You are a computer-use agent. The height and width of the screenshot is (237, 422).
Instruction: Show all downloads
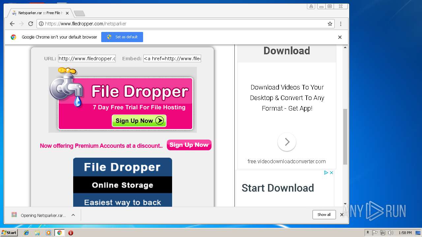pos(324,215)
